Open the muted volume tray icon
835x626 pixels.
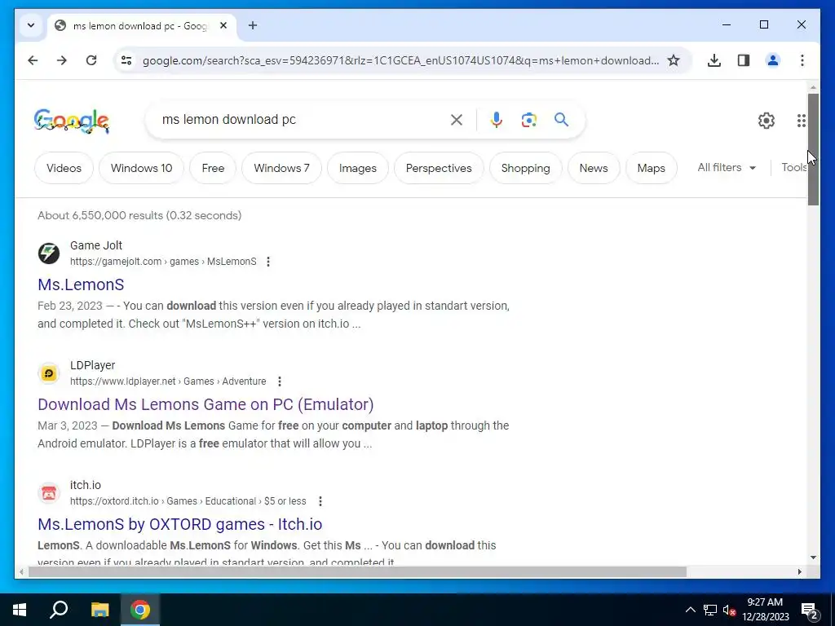click(730, 611)
